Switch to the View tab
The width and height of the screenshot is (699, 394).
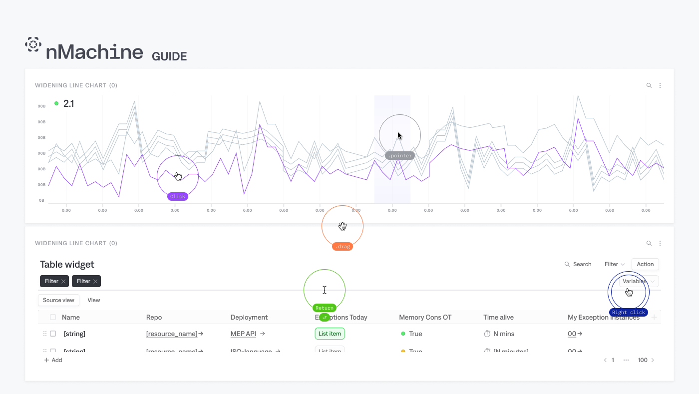pyautogui.click(x=94, y=300)
